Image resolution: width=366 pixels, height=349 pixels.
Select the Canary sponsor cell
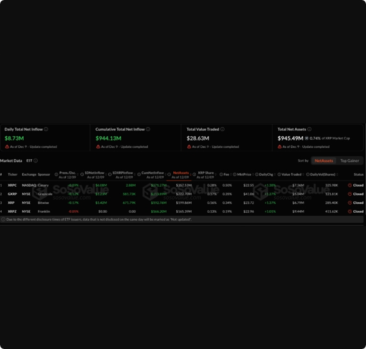pos(43,185)
